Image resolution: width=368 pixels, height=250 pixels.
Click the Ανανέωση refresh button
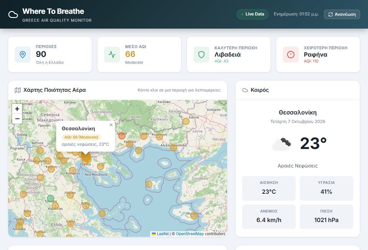[x=342, y=14]
